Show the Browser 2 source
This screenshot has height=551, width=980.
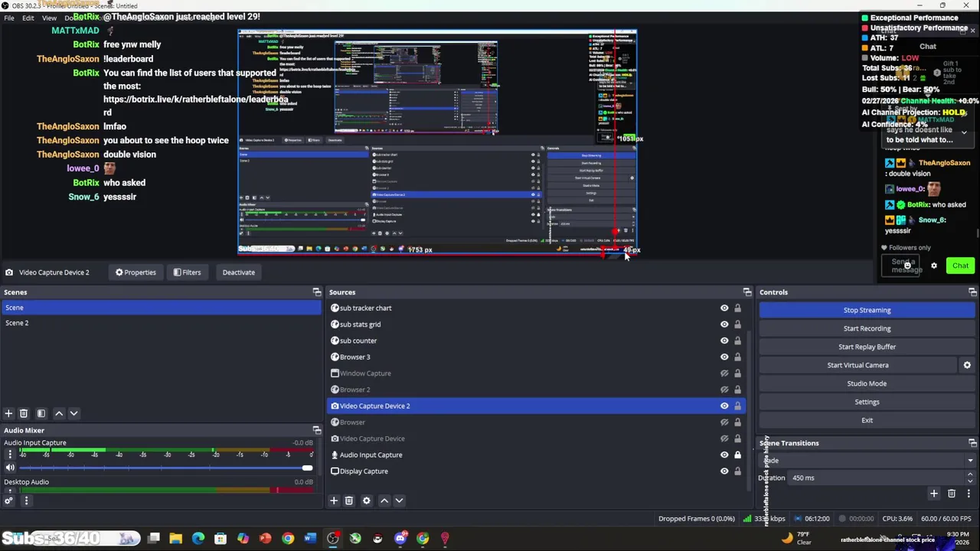[724, 390]
